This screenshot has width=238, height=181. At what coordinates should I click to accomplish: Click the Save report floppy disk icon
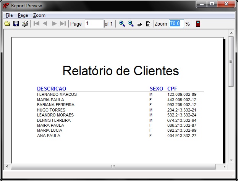click(16, 24)
